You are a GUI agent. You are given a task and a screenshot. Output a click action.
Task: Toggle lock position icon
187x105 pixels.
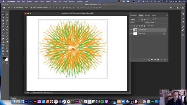coord(139,26)
